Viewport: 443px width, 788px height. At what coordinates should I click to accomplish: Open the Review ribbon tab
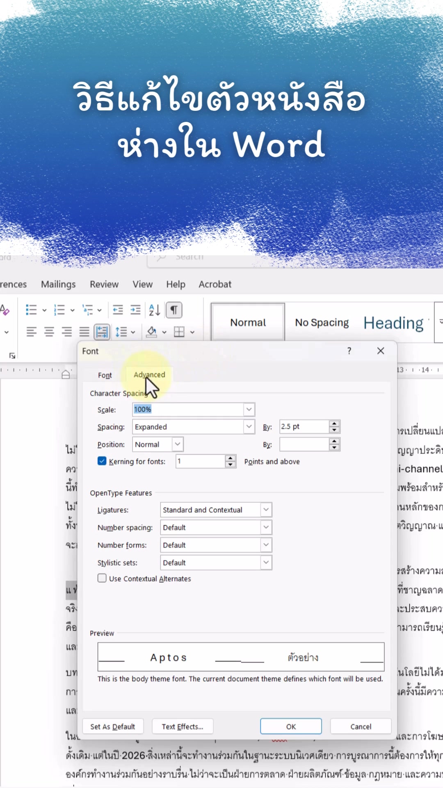tap(104, 284)
